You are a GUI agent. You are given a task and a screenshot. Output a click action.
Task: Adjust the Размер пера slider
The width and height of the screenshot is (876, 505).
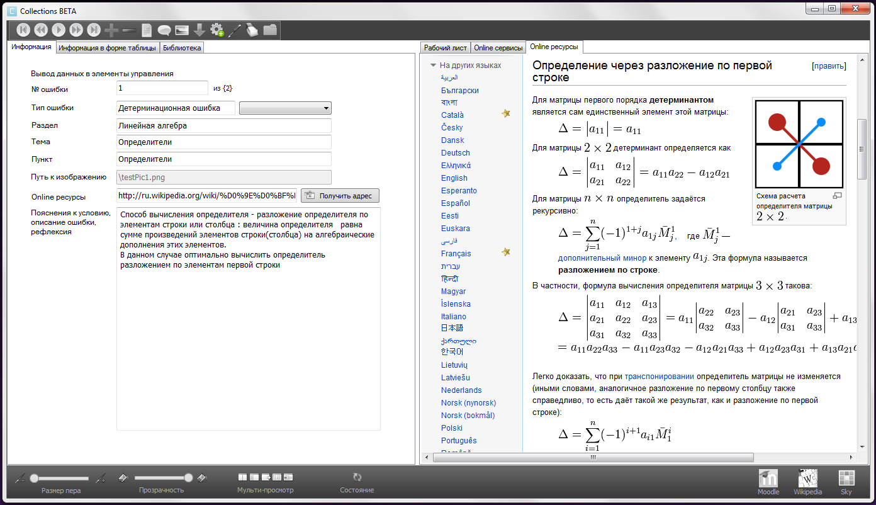click(60, 479)
